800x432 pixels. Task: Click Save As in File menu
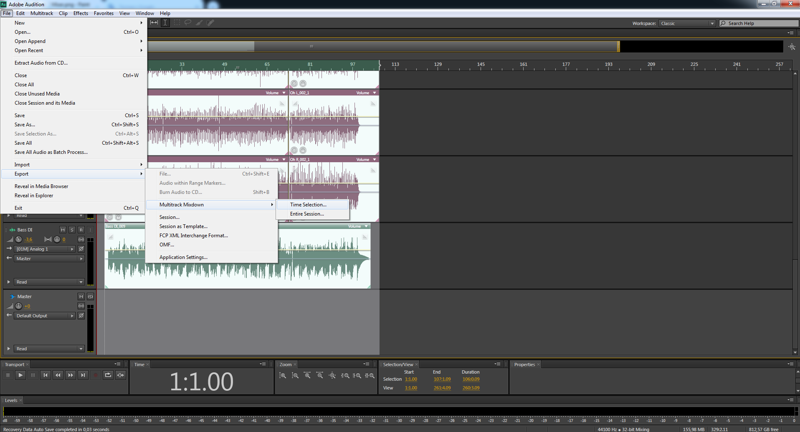73,125
